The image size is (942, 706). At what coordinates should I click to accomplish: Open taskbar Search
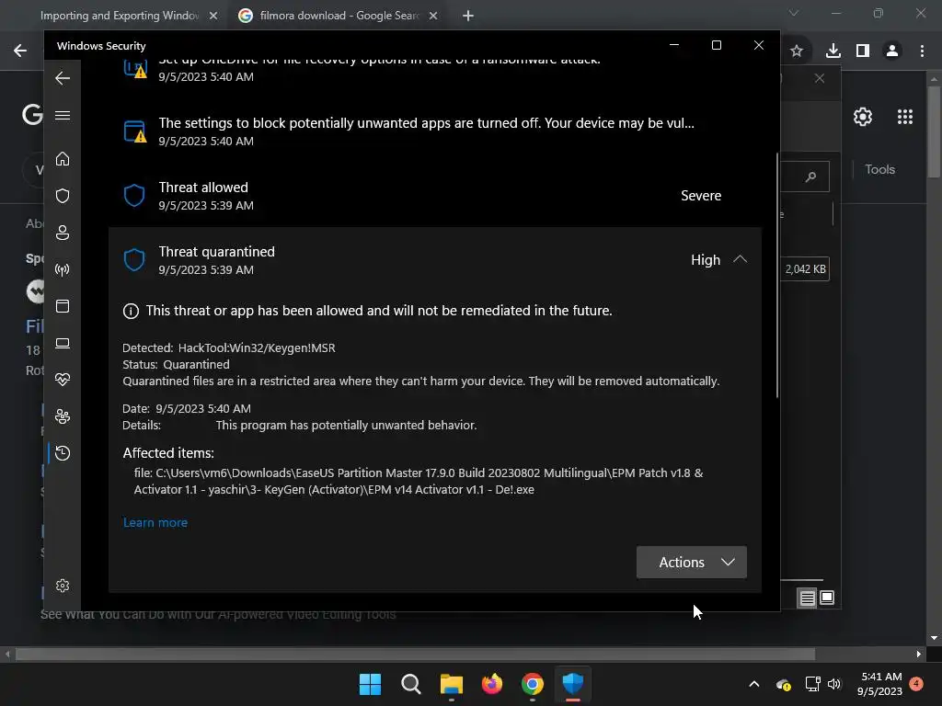(x=411, y=684)
